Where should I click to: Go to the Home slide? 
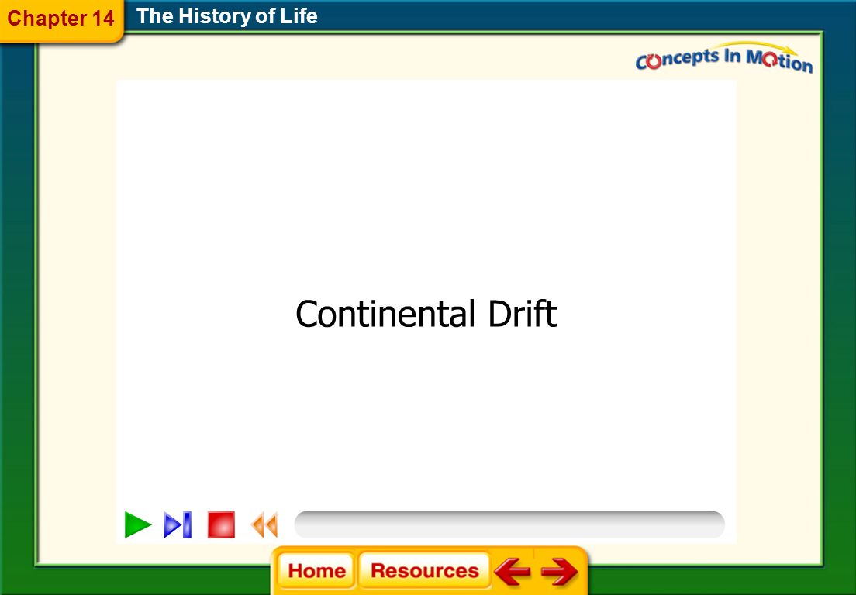316,570
